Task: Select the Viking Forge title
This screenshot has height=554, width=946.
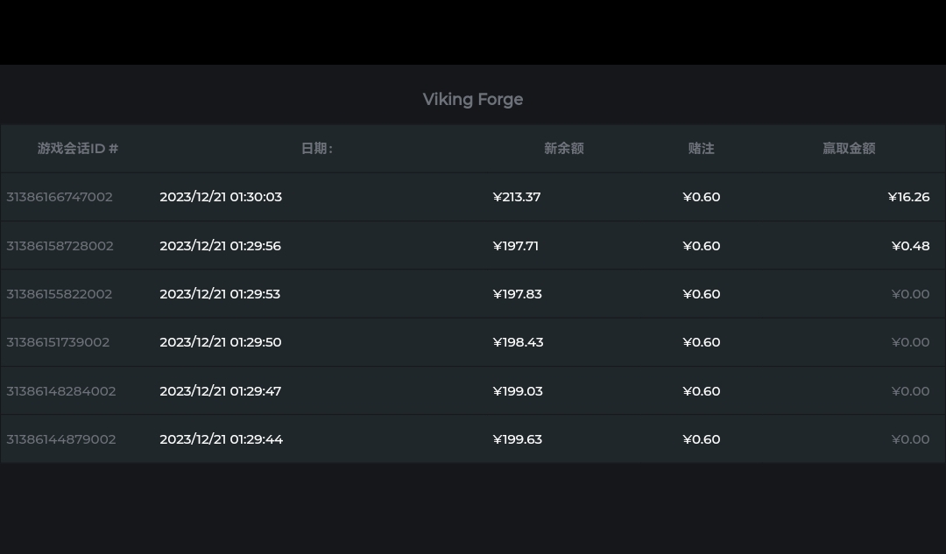Action: click(x=473, y=100)
